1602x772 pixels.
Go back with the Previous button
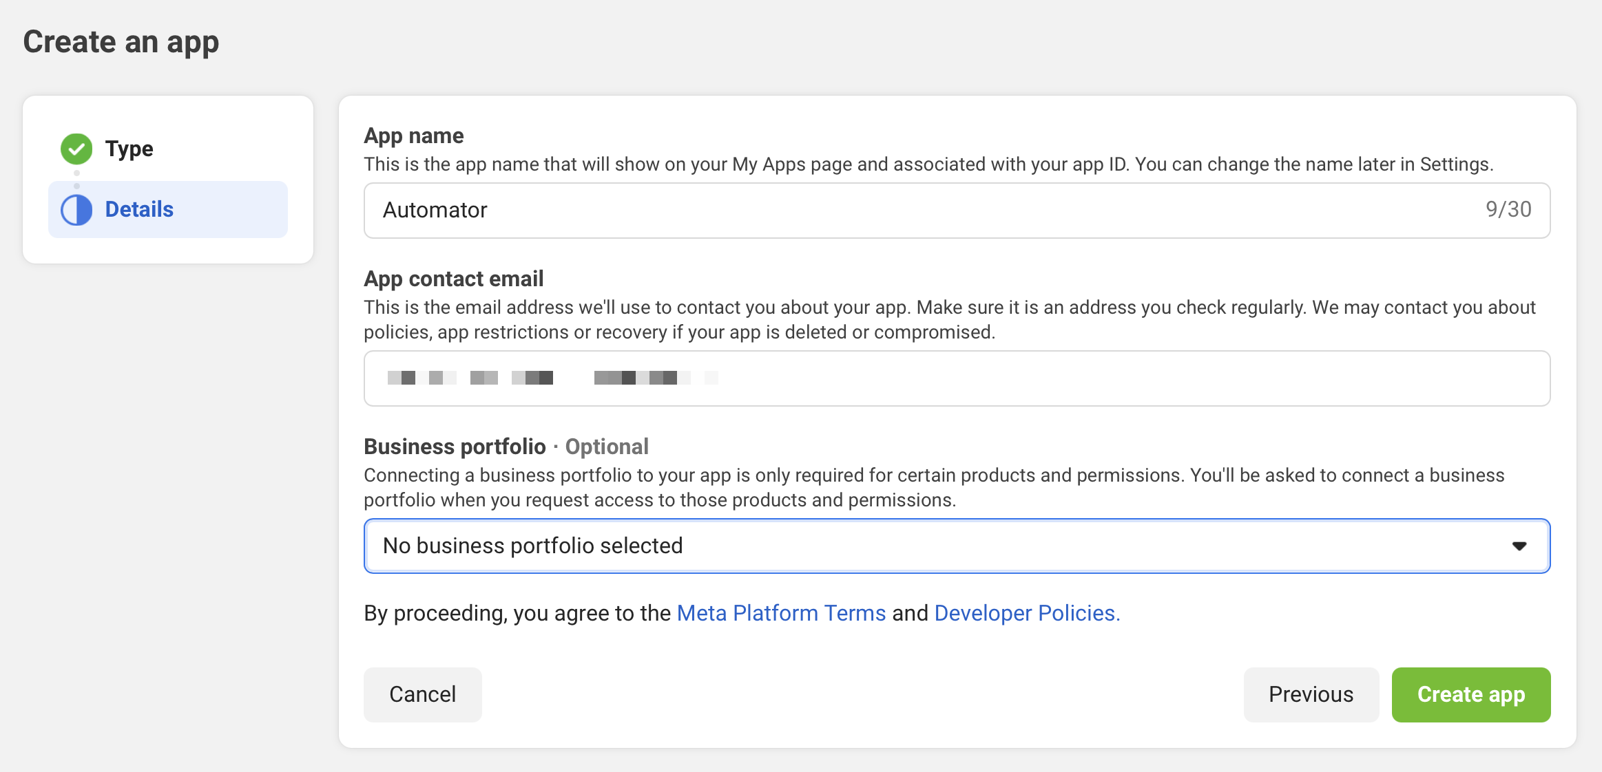coord(1311,694)
